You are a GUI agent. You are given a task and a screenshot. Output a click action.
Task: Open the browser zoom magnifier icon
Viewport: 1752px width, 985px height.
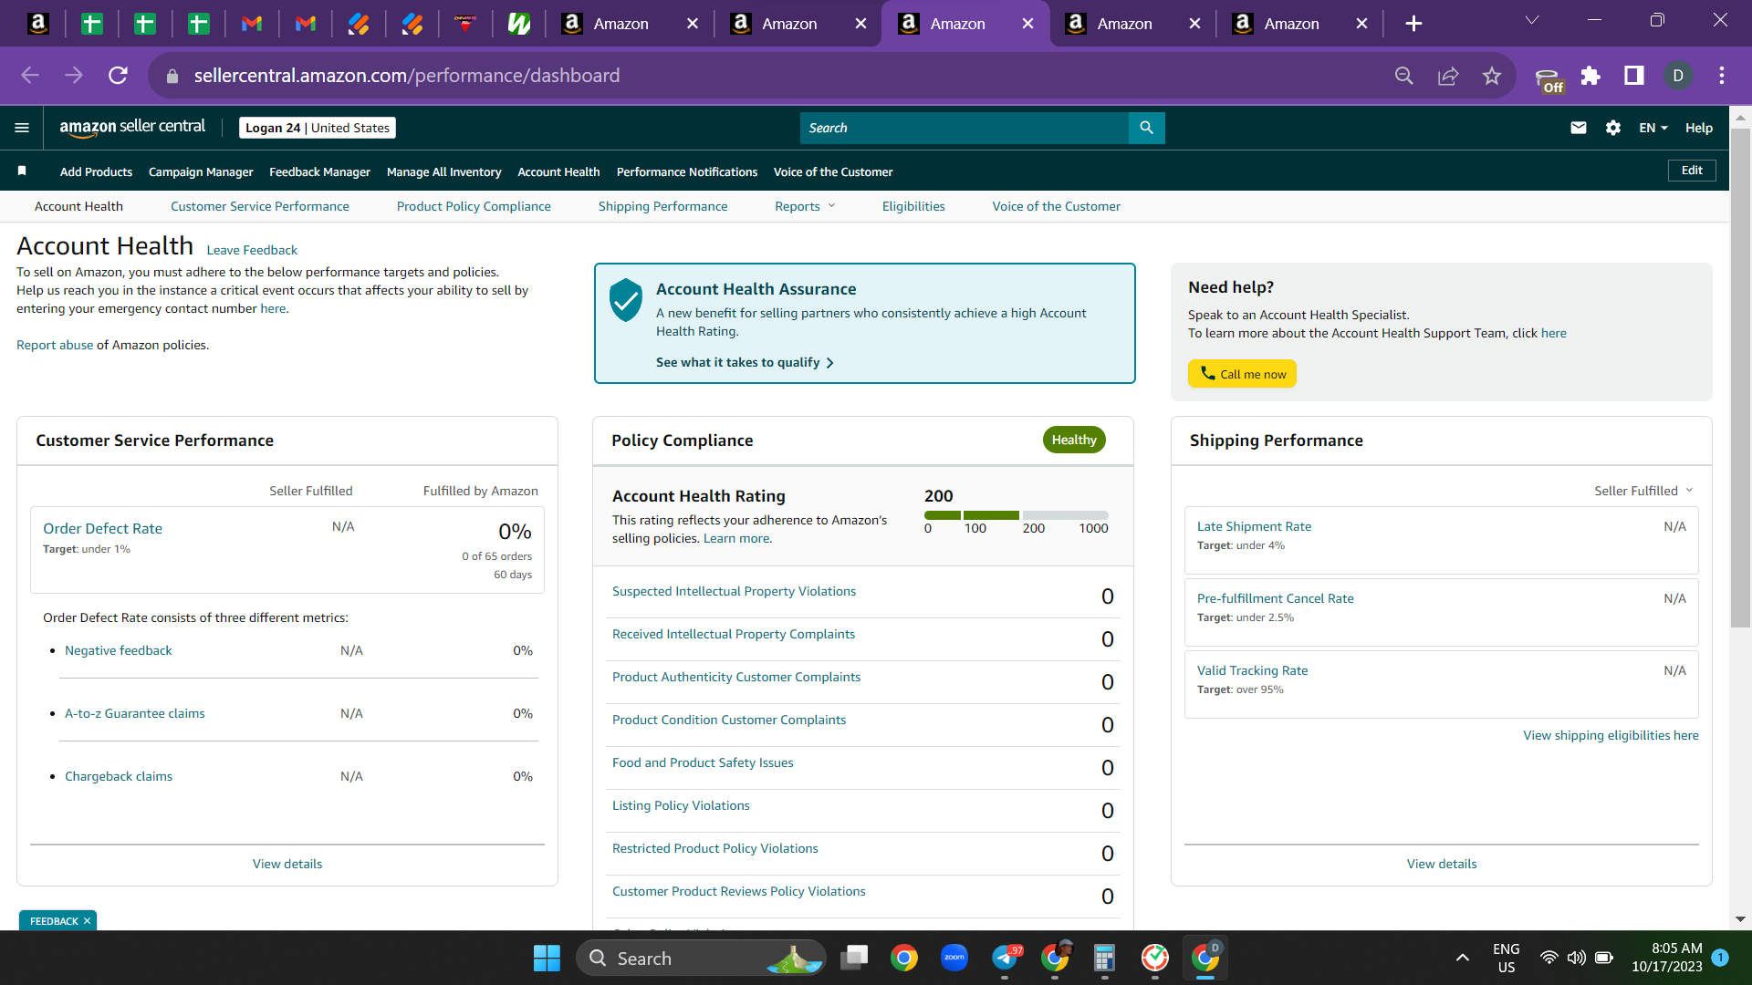pyautogui.click(x=1404, y=76)
